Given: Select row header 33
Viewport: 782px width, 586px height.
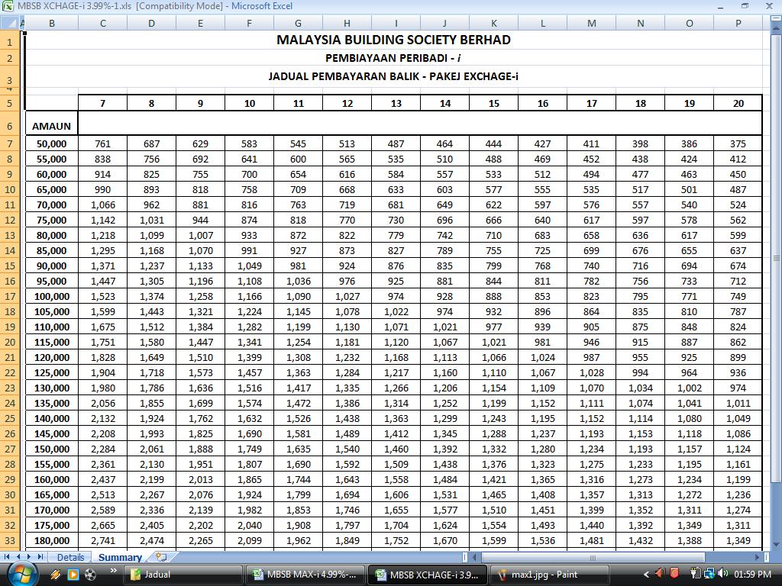Looking at the screenshot, I should click(x=9, y=541).
